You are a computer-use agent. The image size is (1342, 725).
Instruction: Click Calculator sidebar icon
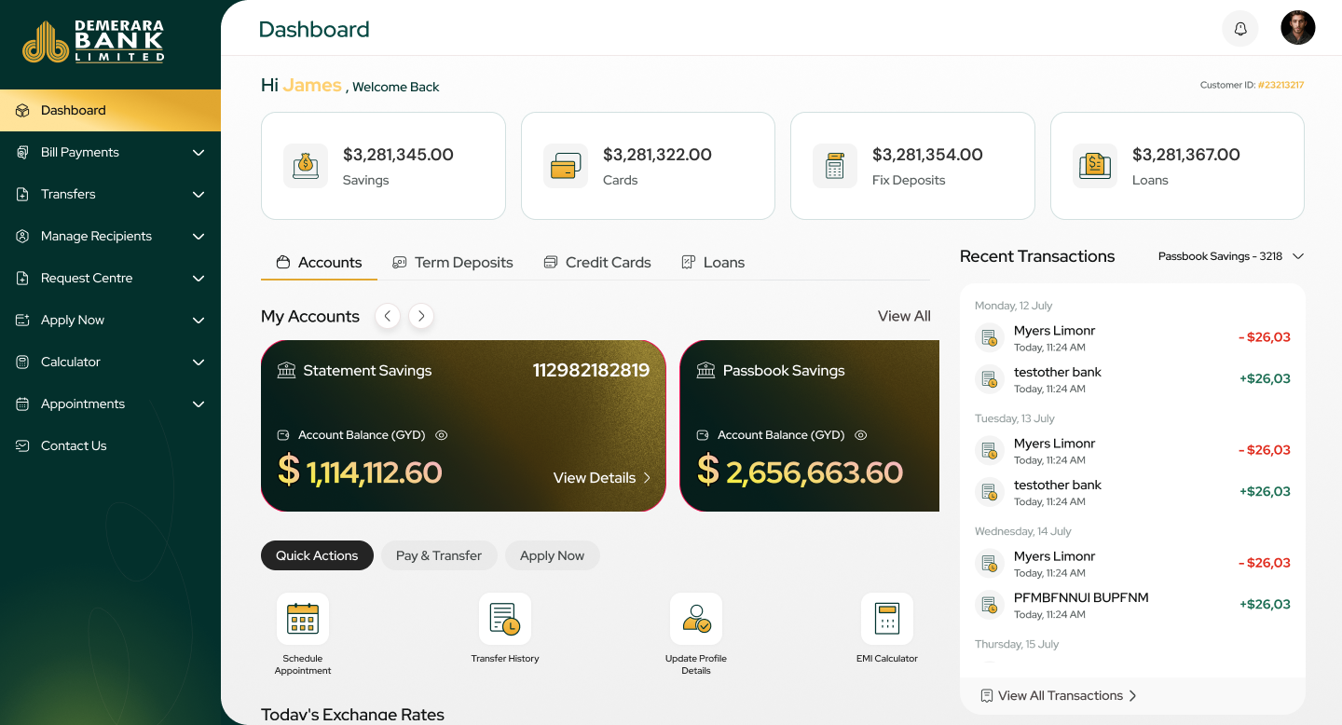(22, 362)
